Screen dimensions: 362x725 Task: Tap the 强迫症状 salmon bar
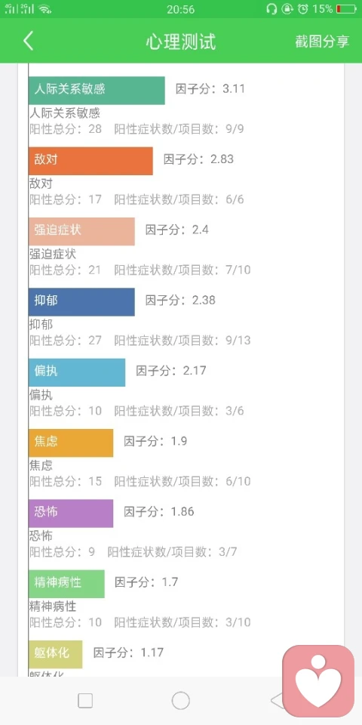tap(81, 231)
